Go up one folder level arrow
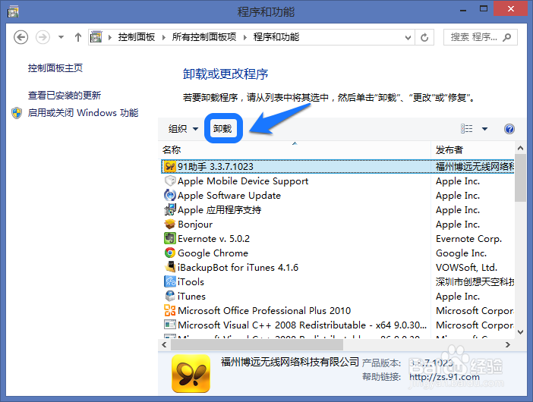This screenshot has height=402, width=533. [78, 37]
